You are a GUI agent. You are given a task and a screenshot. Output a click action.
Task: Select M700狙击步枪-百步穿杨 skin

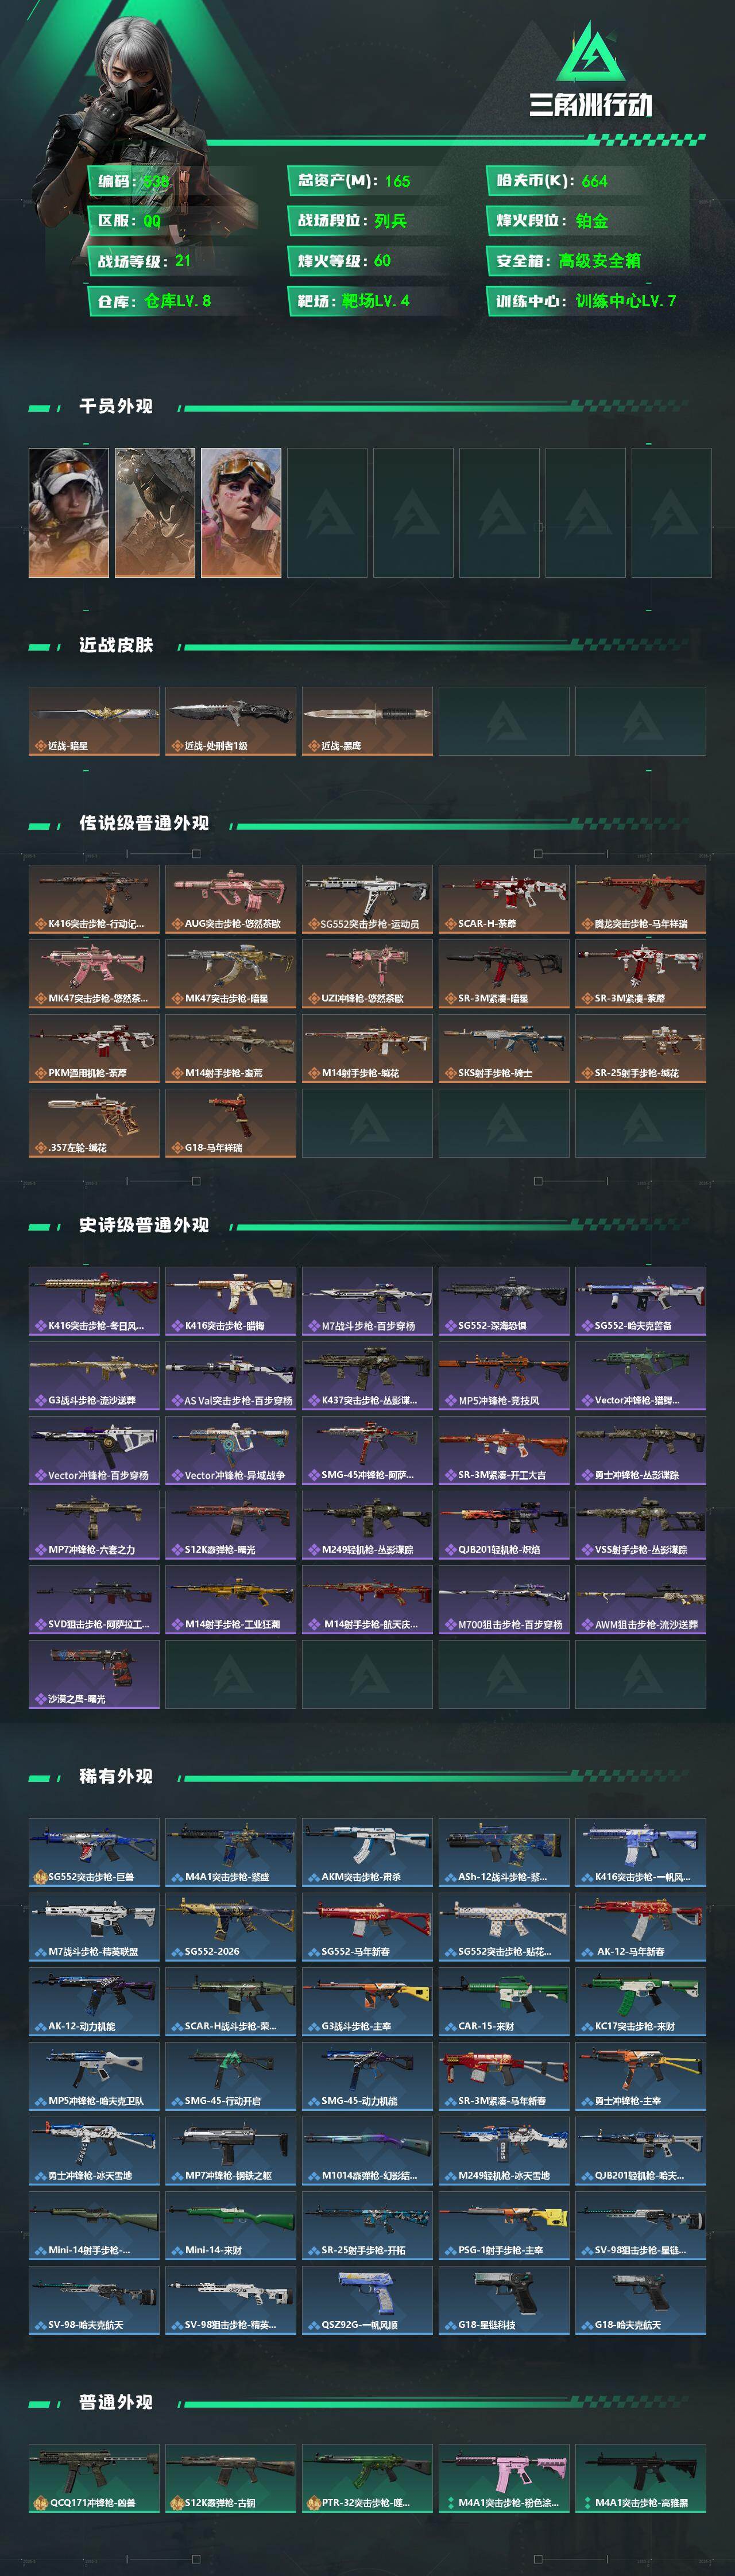click(504, 1600)
